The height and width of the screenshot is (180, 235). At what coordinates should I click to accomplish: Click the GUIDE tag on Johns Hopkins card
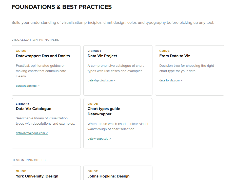tap(93, 171)
